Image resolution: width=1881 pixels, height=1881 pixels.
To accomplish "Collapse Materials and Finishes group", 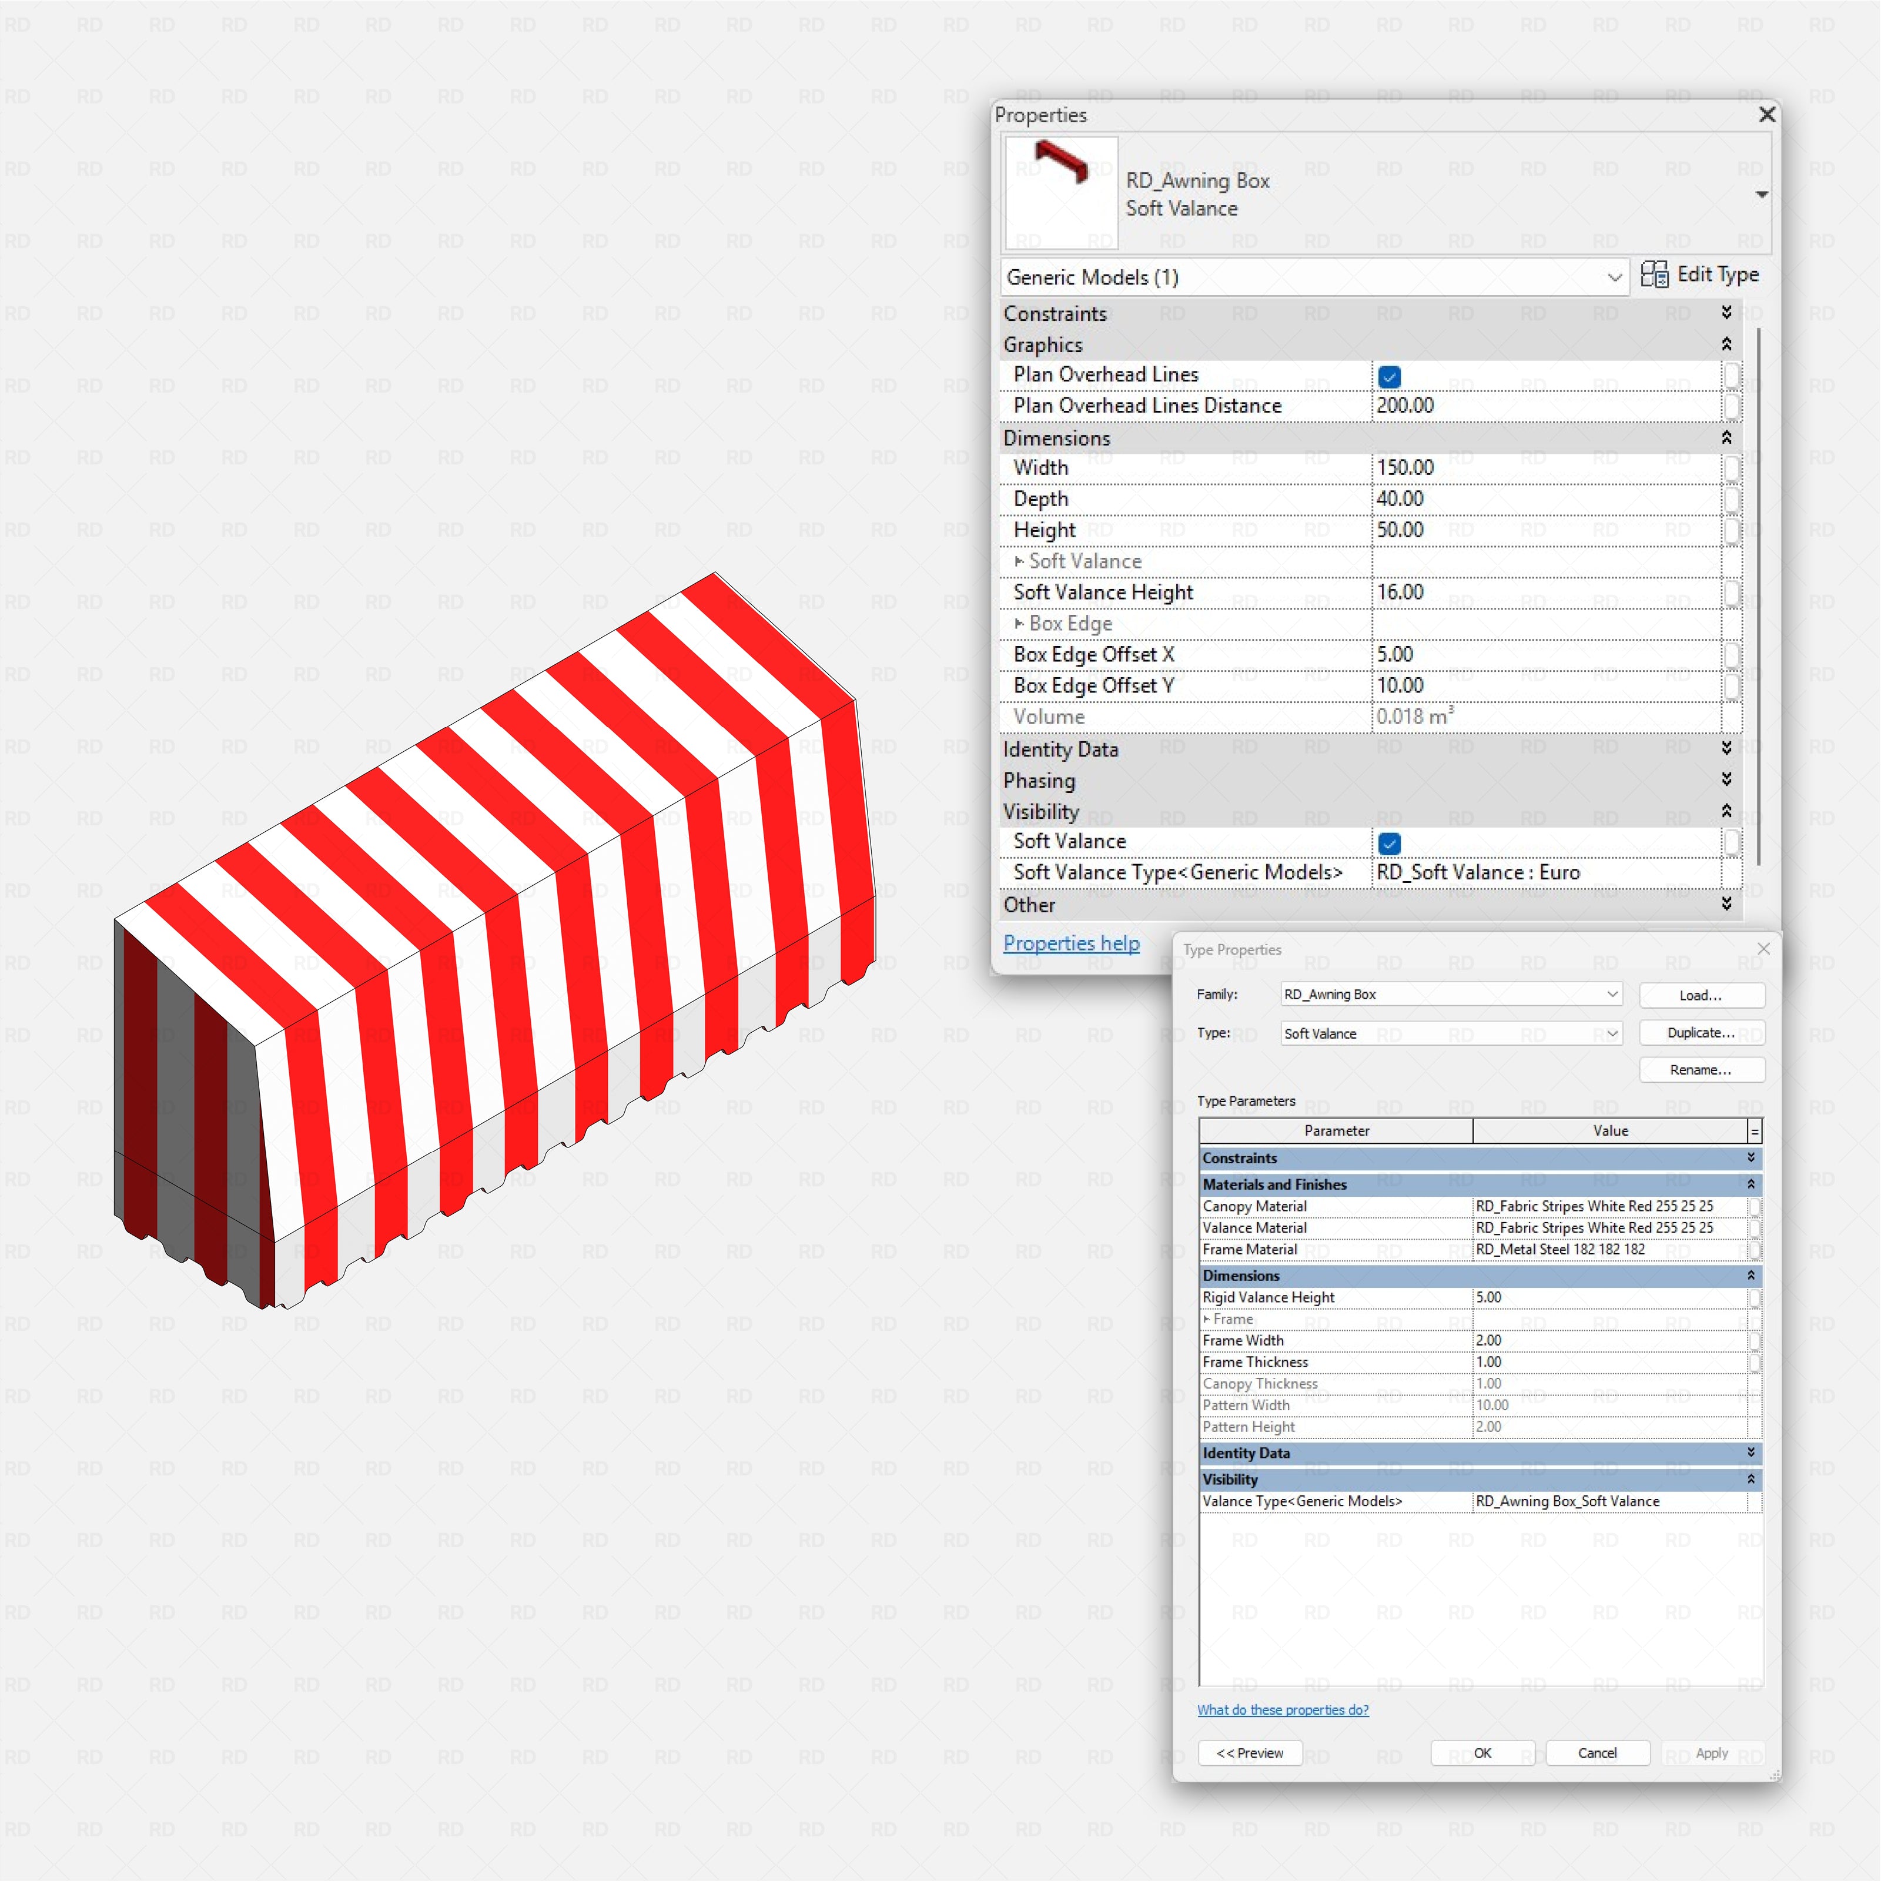I will point(1751,1184).
